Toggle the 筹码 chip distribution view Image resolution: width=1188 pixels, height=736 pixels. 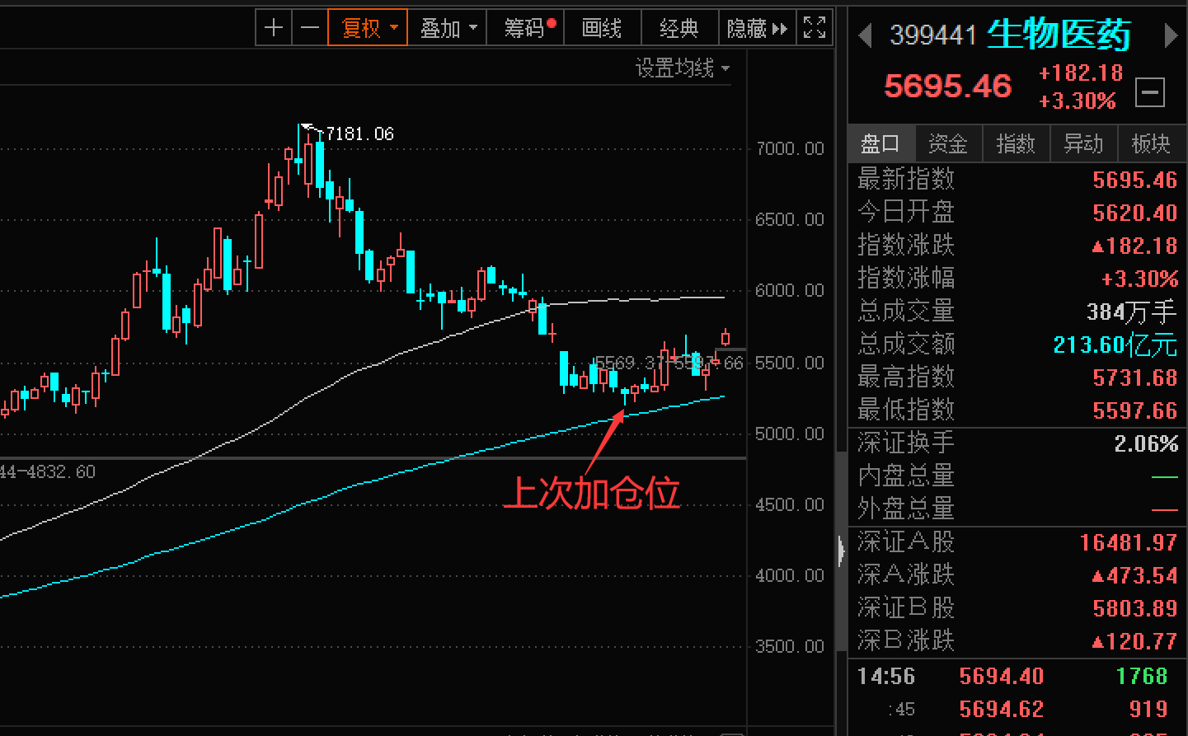[526, 28]
